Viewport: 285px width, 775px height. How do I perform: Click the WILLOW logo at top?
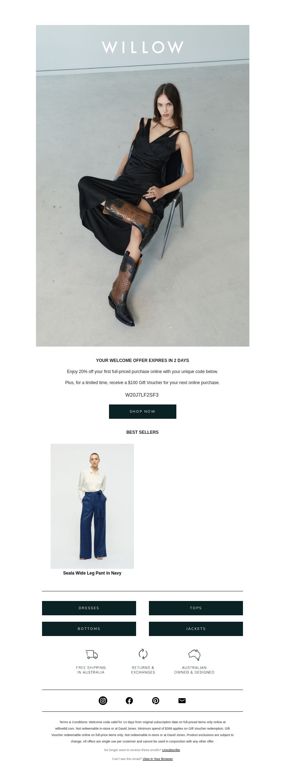(x=142, y=47)
